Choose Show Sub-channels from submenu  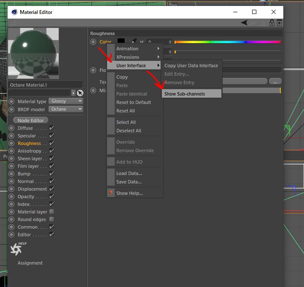[191, 94]
